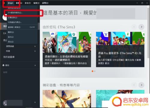Select the application settings entry at menu top

pyautogui.click(x=22, y=8)
